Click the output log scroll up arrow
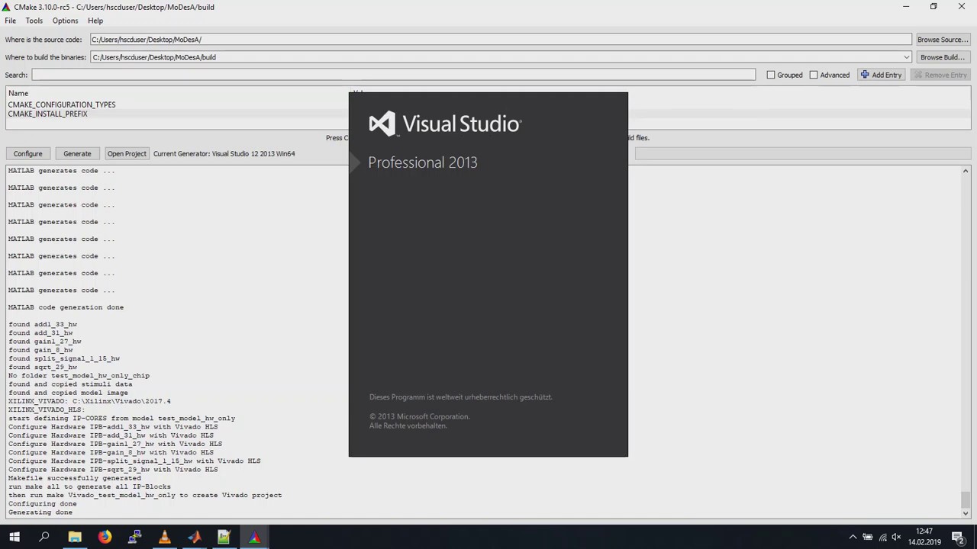Viewport: 977px width, 549px height. 966,171
